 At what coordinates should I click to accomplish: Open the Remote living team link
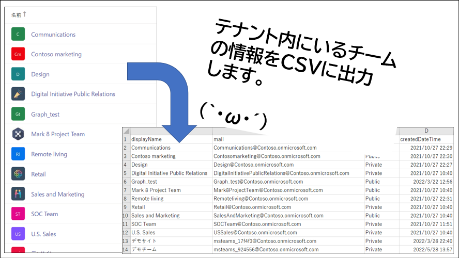click(49, 154)
